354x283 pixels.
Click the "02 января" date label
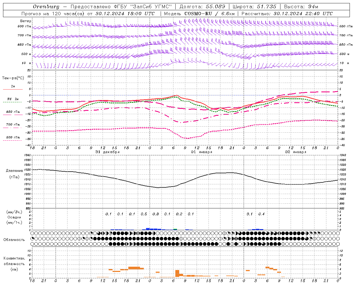click(x=296, y=152)
